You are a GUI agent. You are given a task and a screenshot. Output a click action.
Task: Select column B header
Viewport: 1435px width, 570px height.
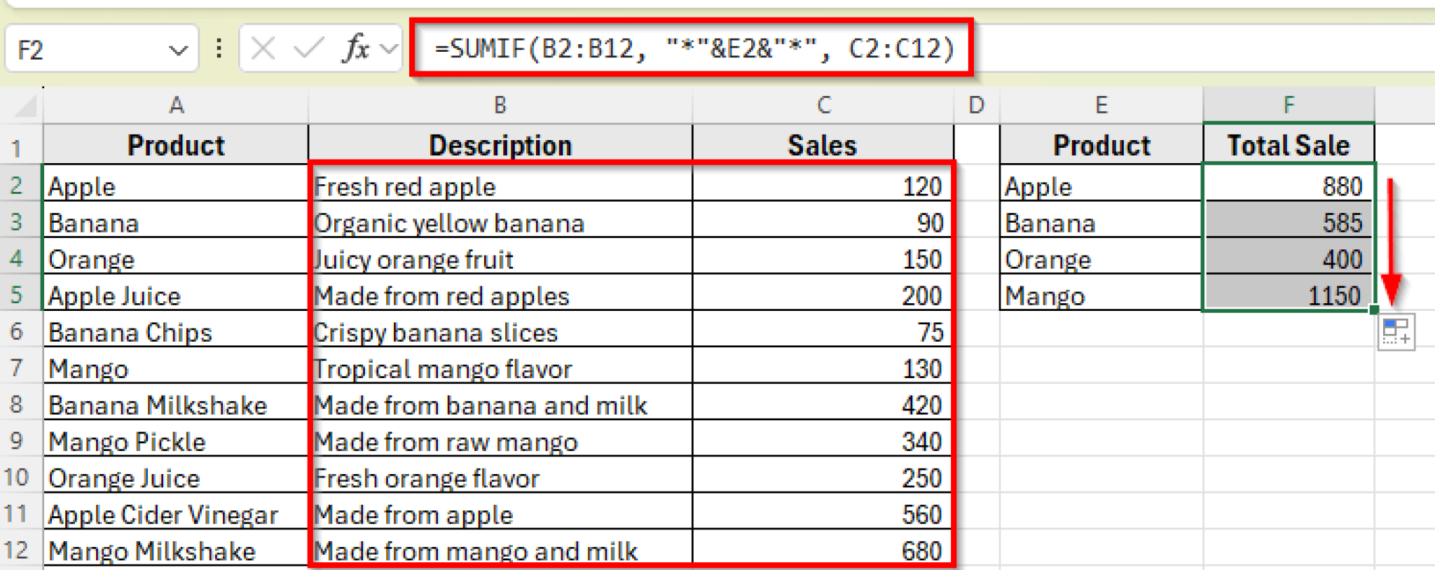500,106
